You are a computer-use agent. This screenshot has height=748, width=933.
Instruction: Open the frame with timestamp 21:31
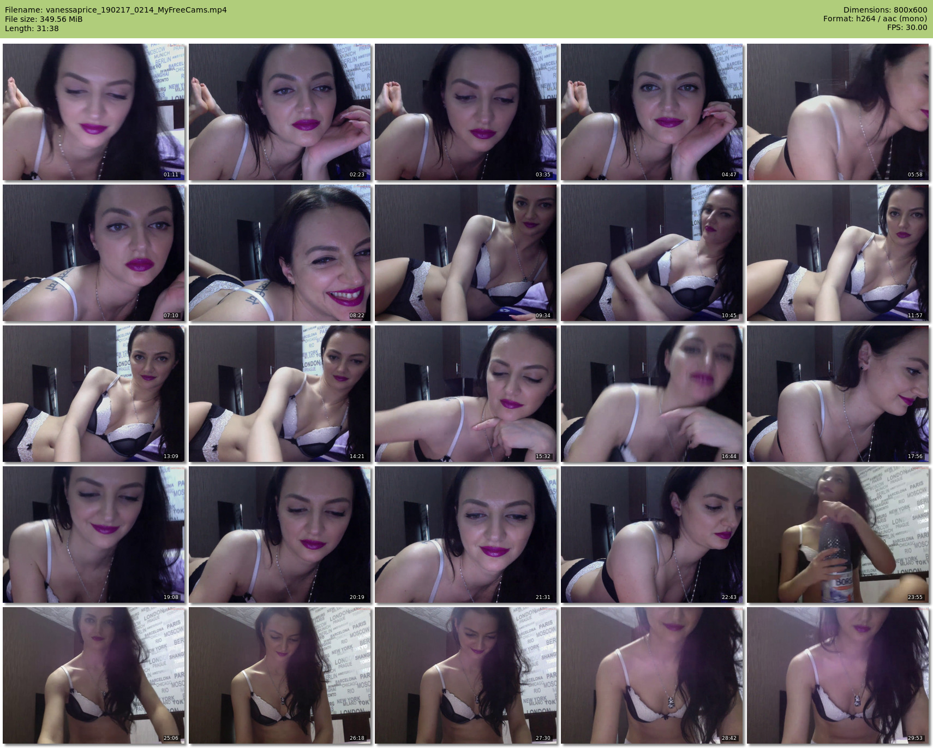(x=466, y=535)
